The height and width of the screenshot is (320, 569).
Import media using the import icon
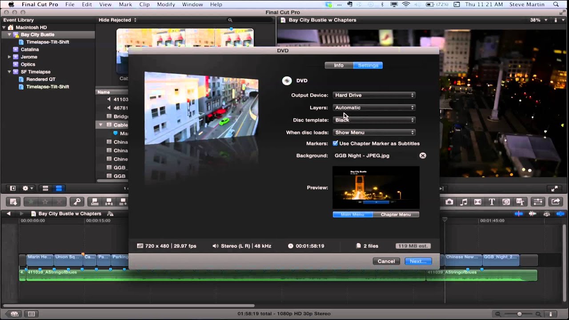tap(13, 202)
